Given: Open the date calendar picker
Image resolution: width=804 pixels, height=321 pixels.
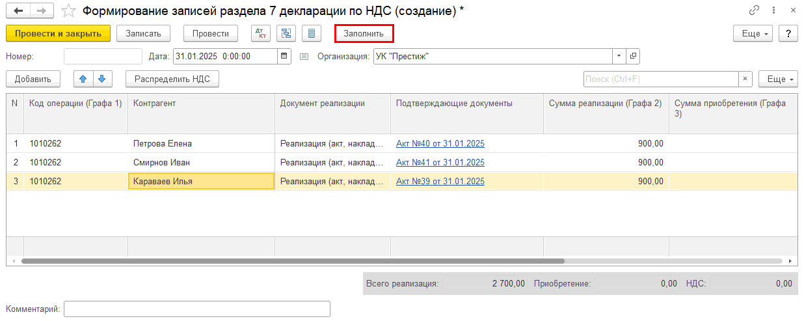Looking at the screenshot, I should (284, 56).
